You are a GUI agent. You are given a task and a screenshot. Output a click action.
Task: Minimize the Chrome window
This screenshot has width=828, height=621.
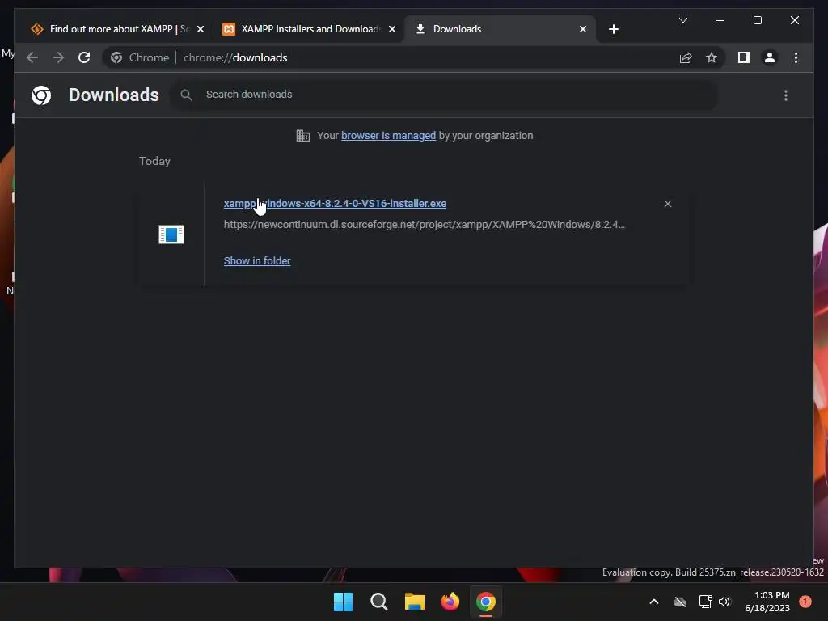(x=720, y=20)
